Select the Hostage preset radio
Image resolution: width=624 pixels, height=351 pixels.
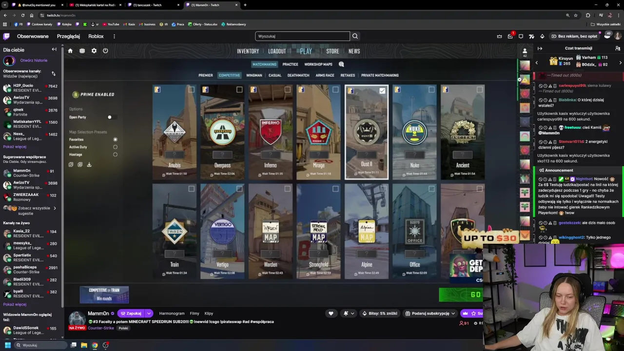[115, 155]
